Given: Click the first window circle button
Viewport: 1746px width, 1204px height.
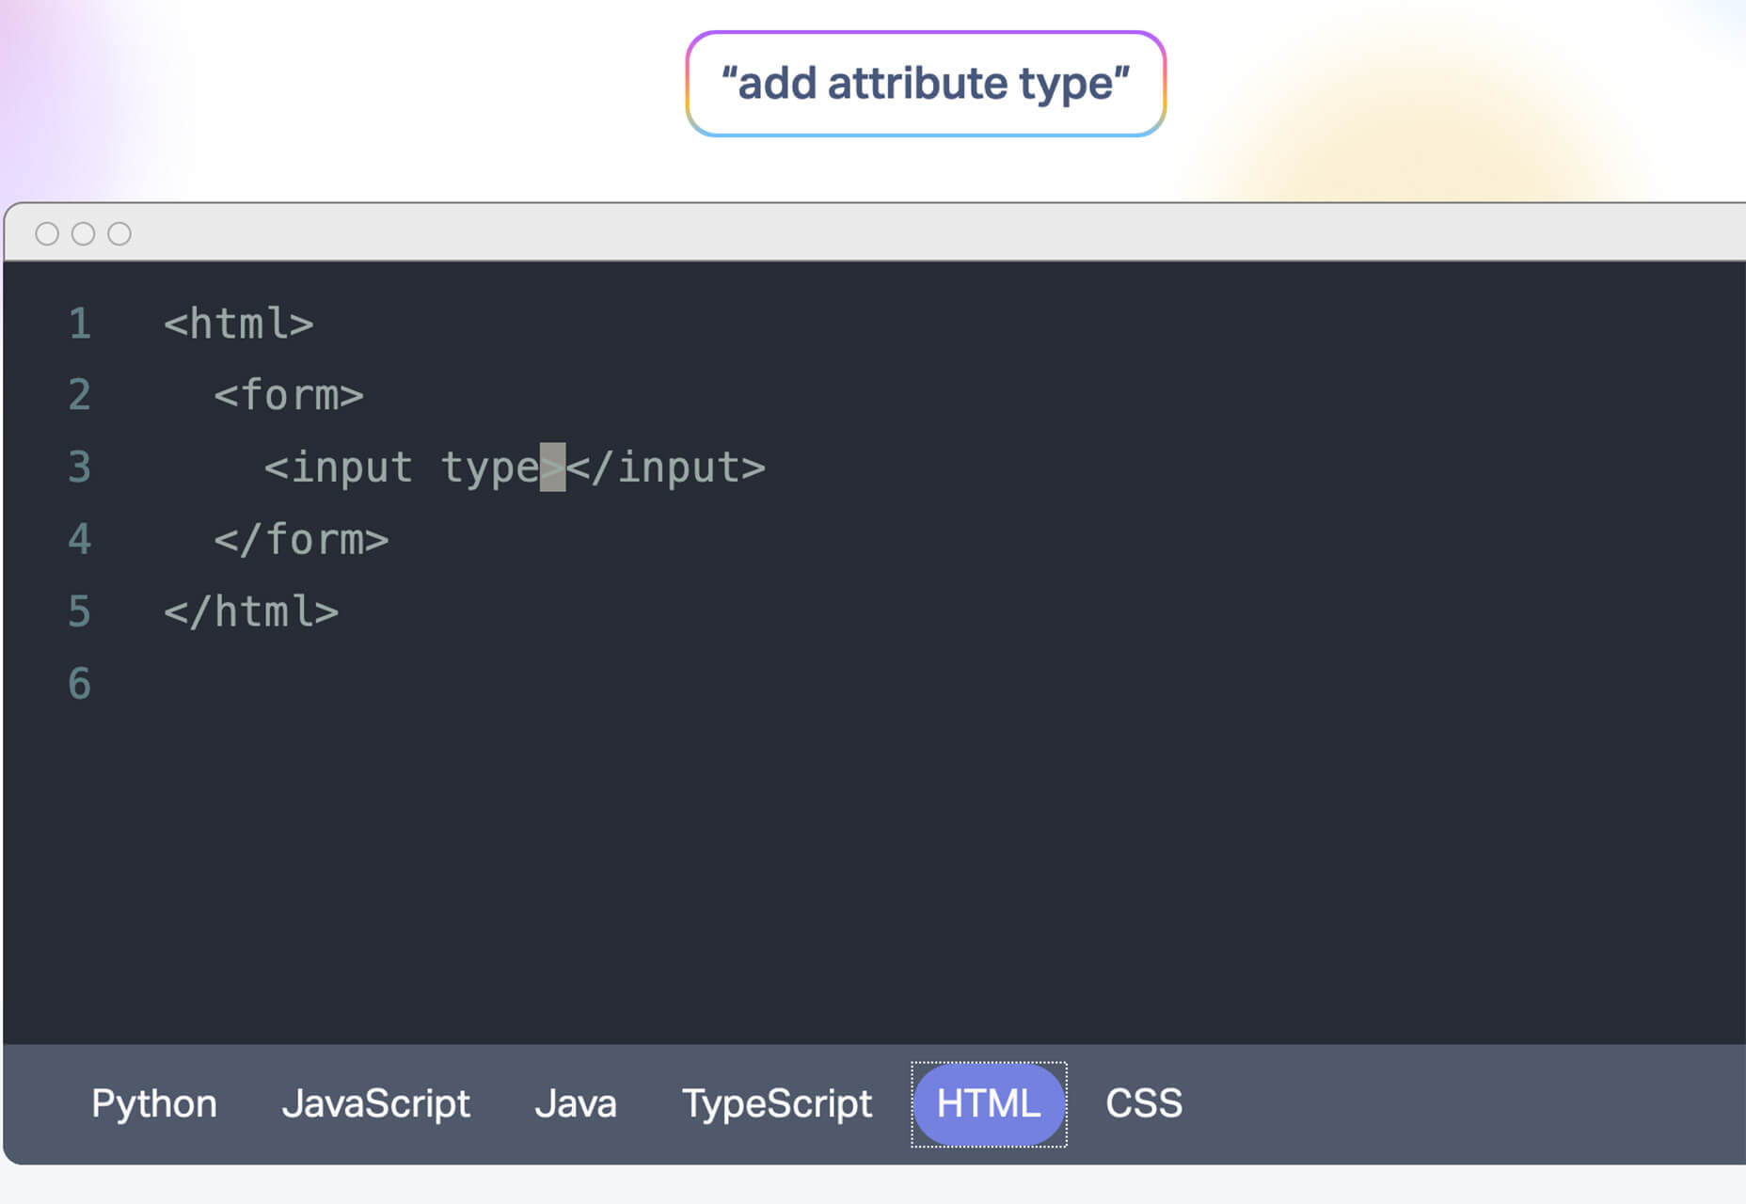Looking at the screenshot, I should 47,233.
